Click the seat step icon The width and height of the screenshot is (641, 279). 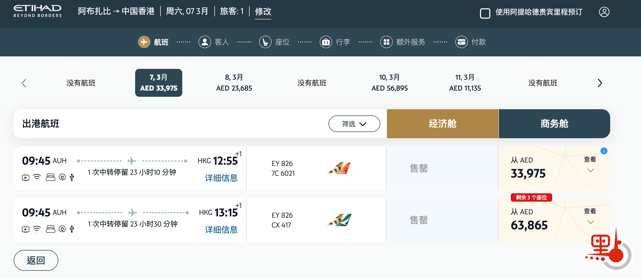tap(265, 42)
